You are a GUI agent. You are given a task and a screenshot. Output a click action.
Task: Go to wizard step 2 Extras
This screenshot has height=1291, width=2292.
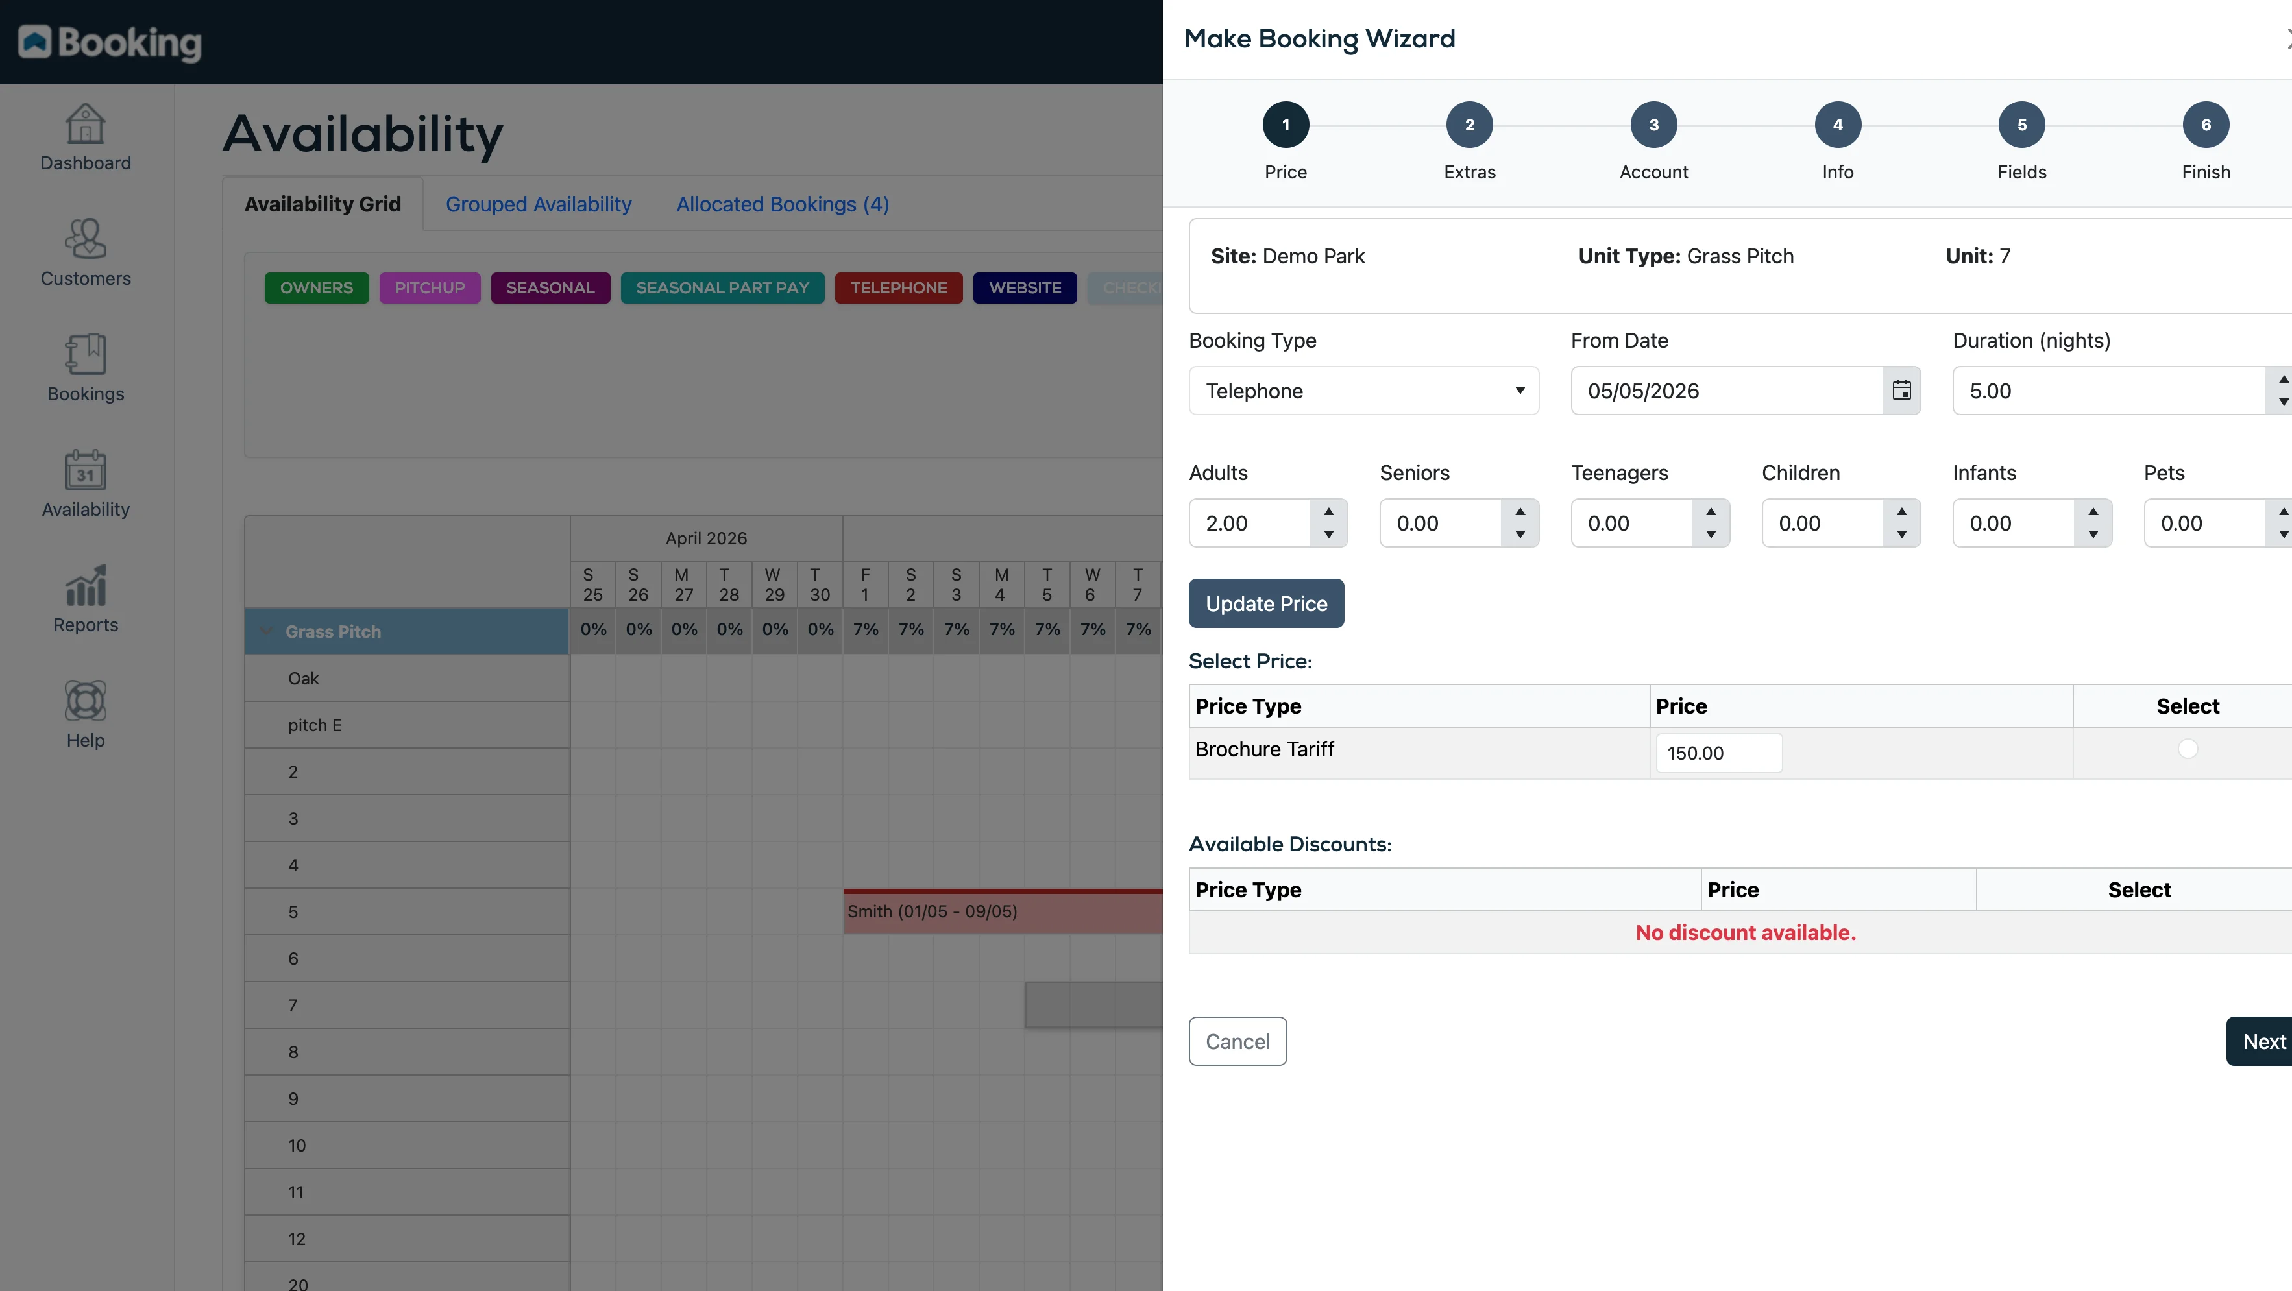1469,125
